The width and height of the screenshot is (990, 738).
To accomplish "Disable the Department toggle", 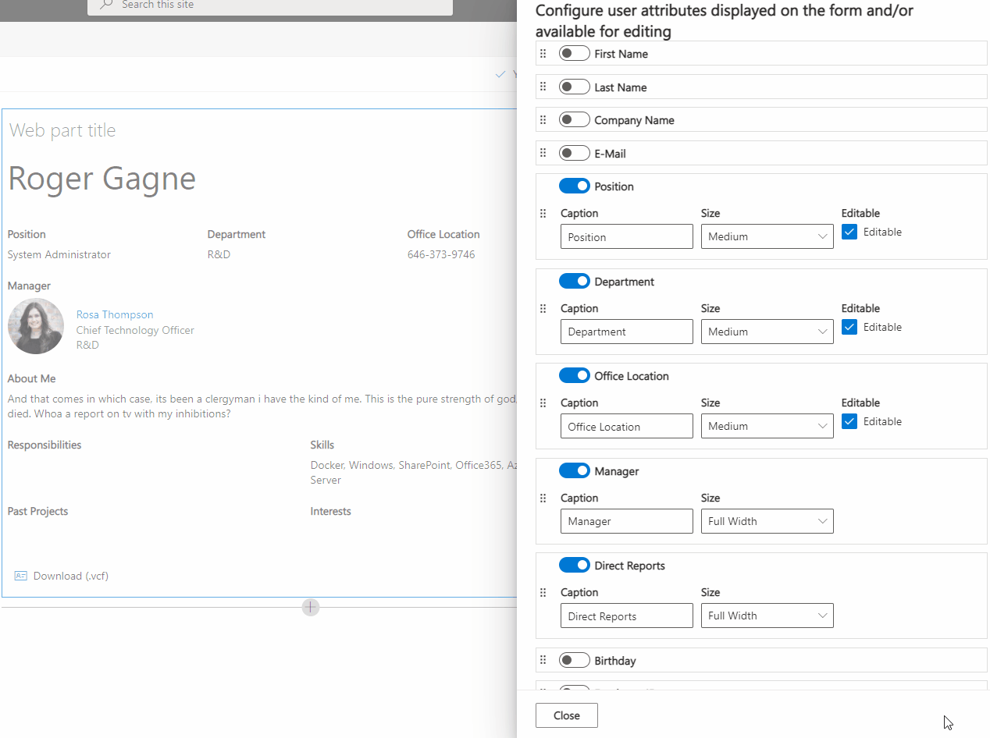I will click(574, 281).
